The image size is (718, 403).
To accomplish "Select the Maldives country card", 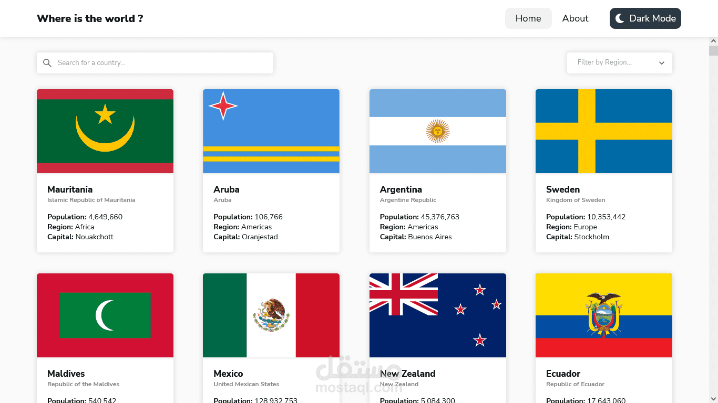I will pyautogui.click(x=105, y=336).
